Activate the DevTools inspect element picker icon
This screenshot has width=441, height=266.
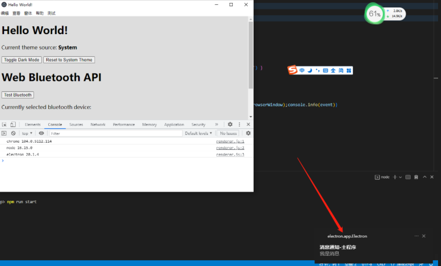(x=4, y=124)
